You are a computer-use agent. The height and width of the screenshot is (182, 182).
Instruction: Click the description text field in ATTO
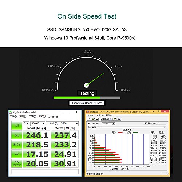(x=127, y=127)
